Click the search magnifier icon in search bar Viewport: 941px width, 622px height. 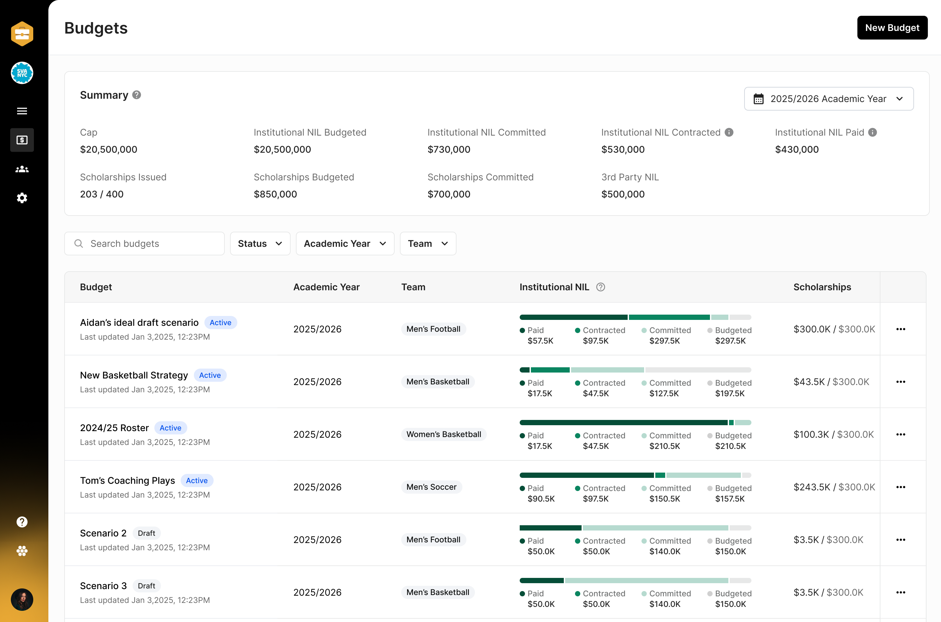79,243
